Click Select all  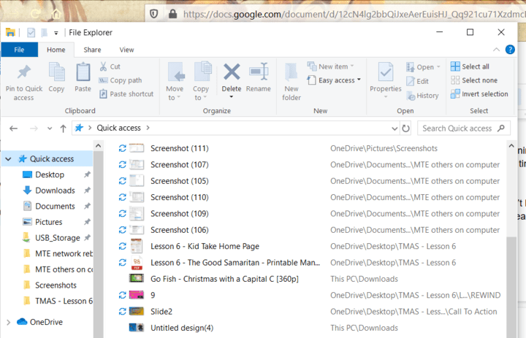click(x=470, y=66)
